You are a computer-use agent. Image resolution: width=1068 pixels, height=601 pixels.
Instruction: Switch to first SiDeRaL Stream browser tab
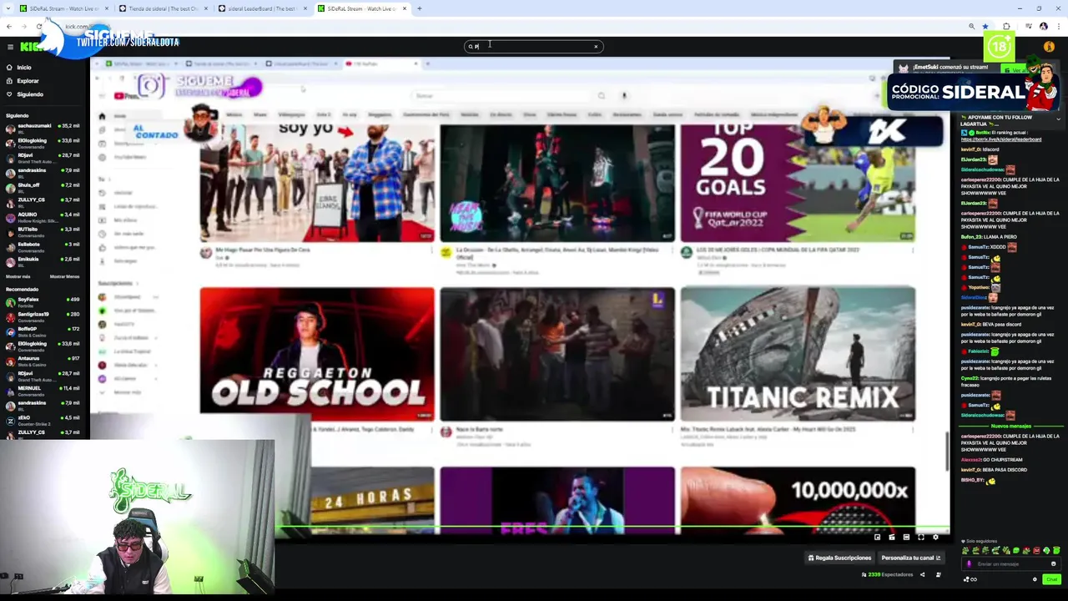(63, 8)
